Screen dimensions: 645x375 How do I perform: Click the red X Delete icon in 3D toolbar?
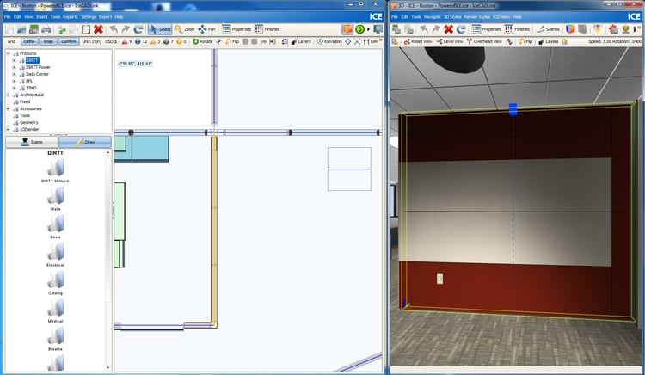tap(449, 29)
